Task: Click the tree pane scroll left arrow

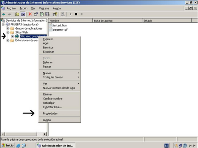Action: tap(3, 134)
